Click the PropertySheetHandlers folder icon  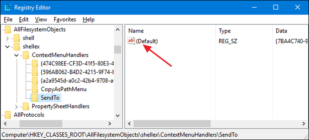26,106
